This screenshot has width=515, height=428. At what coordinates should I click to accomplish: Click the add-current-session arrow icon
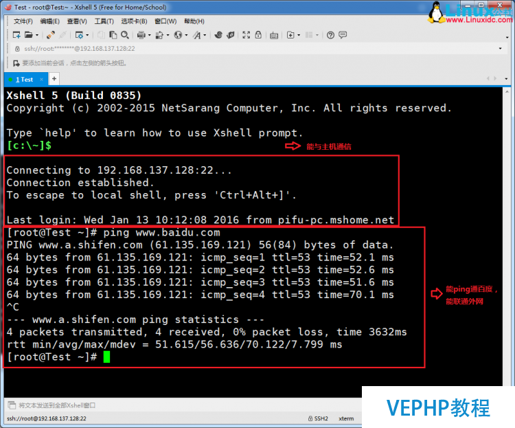pos(16,63)
